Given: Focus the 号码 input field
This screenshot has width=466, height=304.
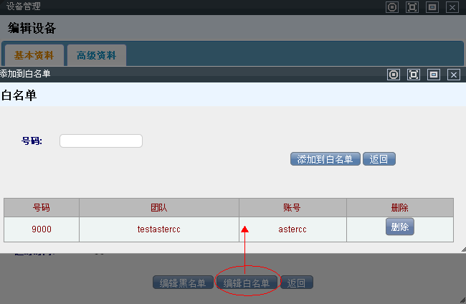Looking at the screenshot, I should coord(100,141).
